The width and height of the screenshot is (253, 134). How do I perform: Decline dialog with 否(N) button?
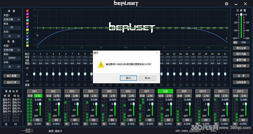click(147, 78)
